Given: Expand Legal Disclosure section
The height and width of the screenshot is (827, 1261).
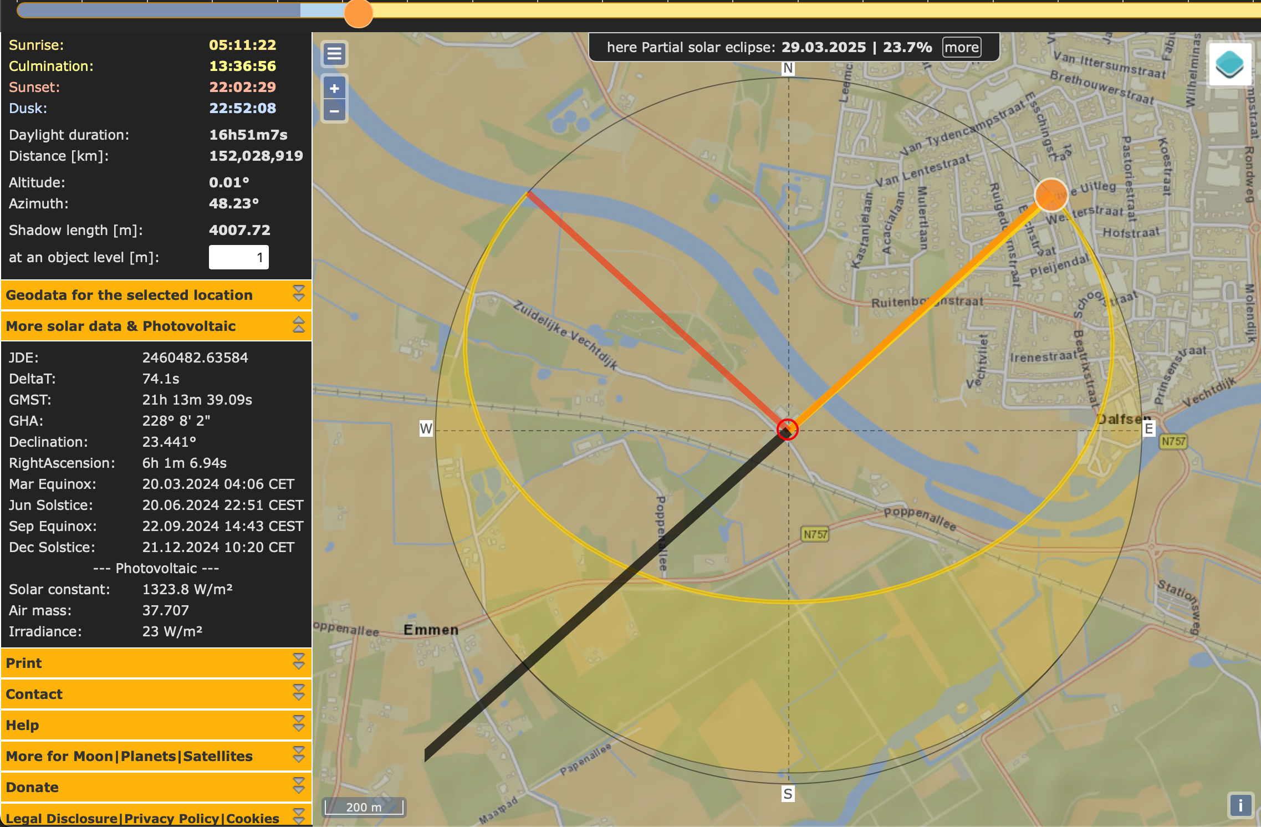Looking at the screenshot, I should 156,816.
